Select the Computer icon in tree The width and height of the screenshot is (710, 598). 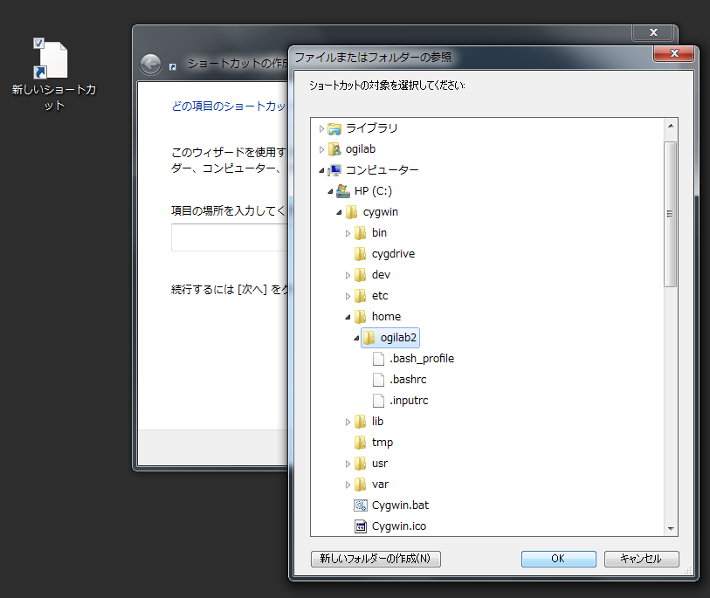pos(334,170)
